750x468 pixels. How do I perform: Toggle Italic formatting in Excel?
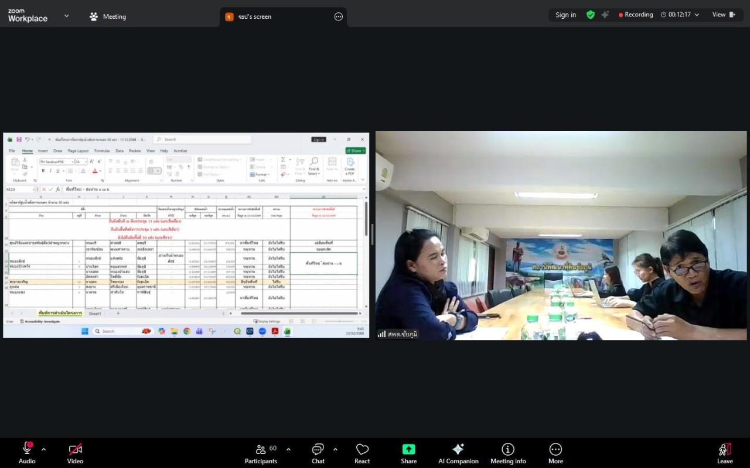[50, 171]
